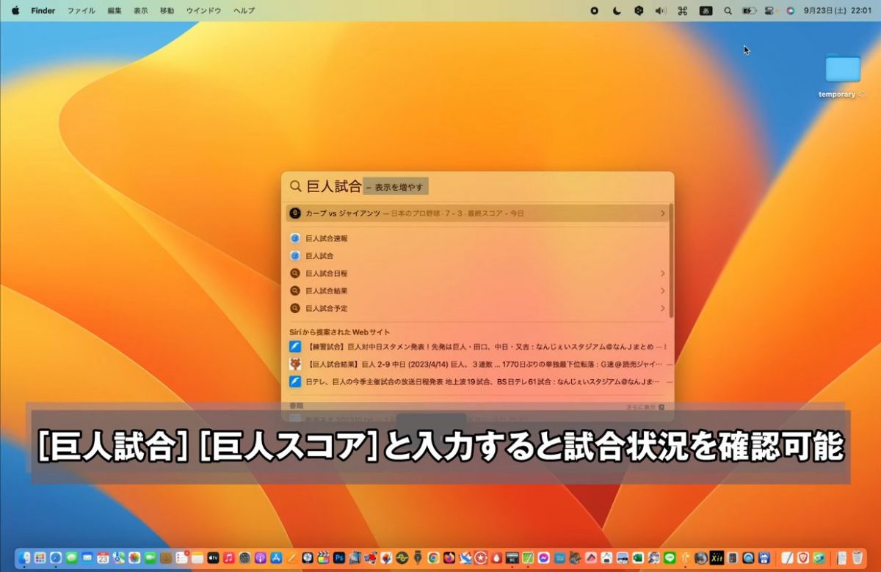Open the 編集 menu
The width and height of the screenshot is (881, 572).
coord(115,11)
